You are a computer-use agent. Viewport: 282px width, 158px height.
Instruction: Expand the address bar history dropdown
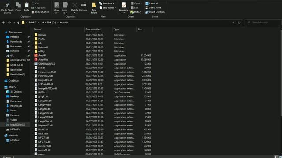click(233, 22)
